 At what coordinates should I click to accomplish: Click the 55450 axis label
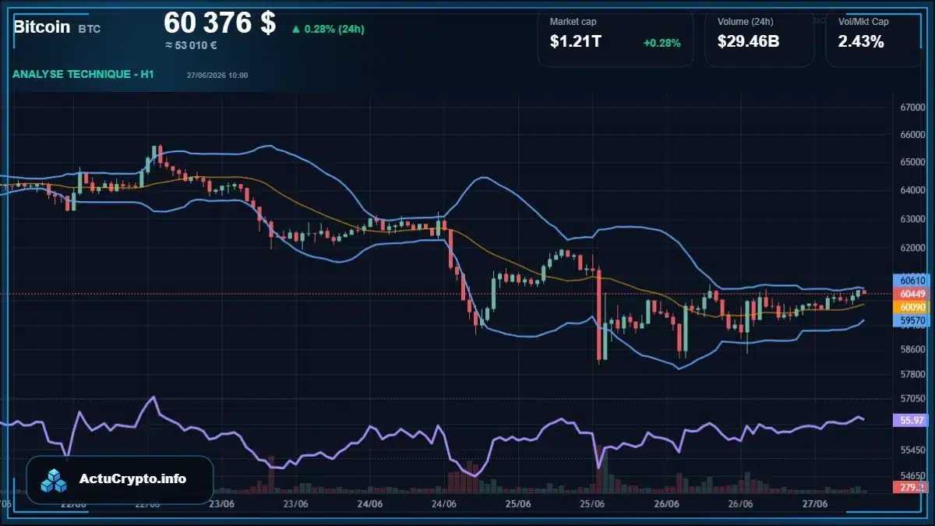pos(912,450)
